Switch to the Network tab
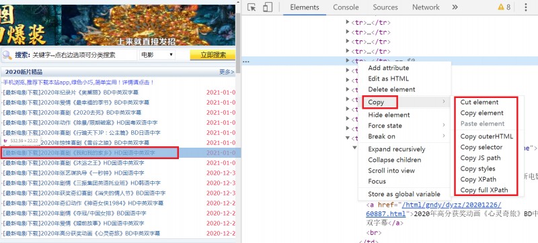Screen dimensions: 538x243 coord(426,7)
